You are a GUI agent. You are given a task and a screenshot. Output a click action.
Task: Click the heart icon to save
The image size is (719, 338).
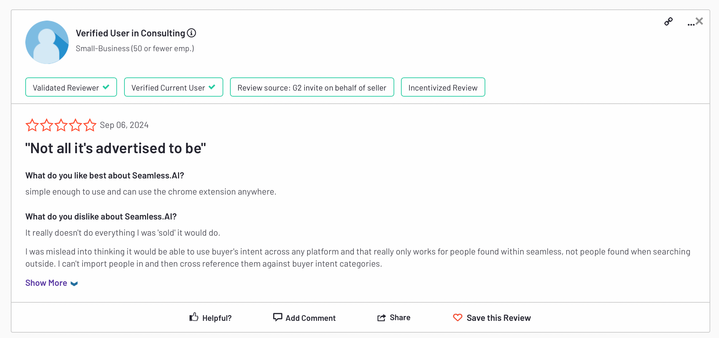[x=458, y=317]
